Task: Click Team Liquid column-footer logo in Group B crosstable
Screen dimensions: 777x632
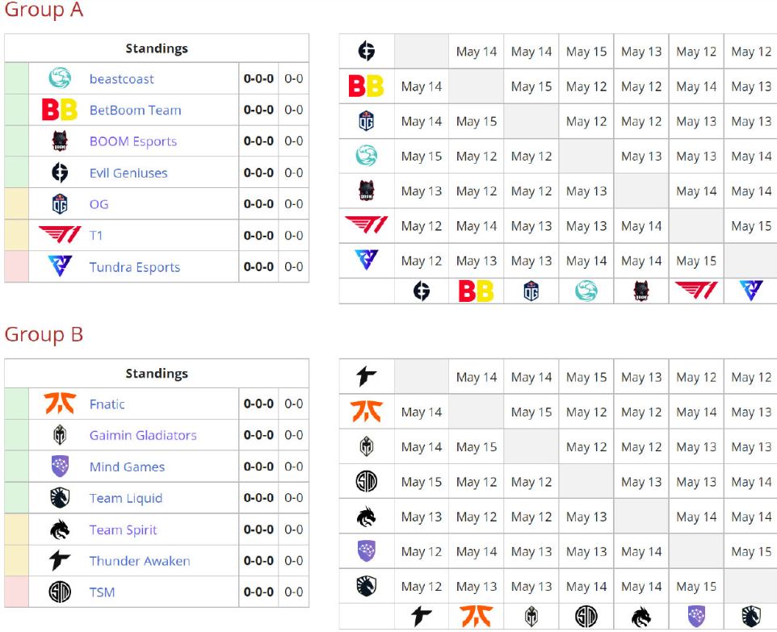Action: (751, 617)
